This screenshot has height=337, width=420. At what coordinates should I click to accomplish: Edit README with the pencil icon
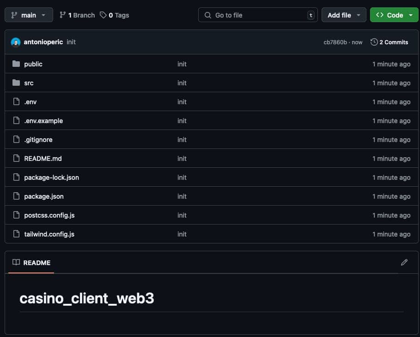click(404, 262)
